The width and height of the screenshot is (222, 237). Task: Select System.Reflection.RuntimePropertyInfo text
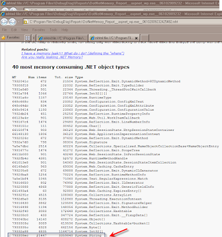pos(112,114)
